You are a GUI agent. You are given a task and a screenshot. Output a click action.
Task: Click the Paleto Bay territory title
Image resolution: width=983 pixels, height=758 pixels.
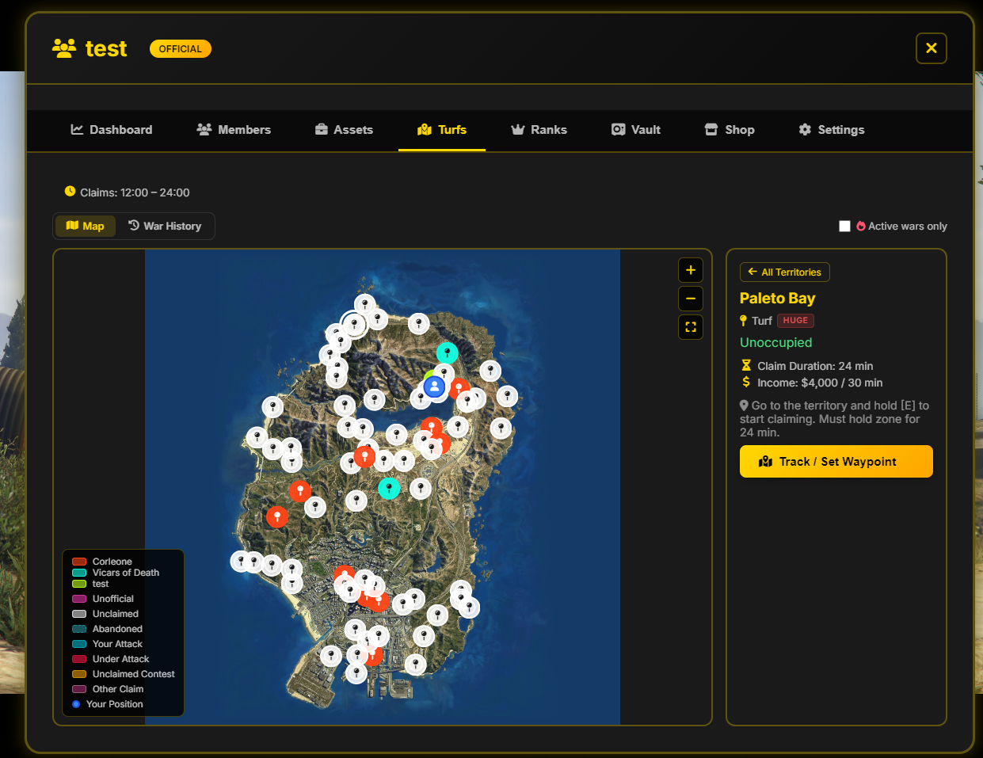coord(777,298)
